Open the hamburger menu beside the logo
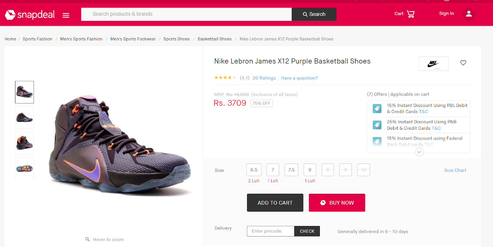 click(x=66, y=15)
